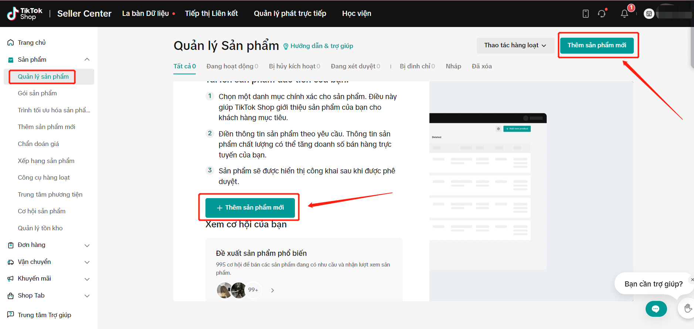Image resolution: width=694 pixels, height=329 pixels.
Task: Click the customer support headset icon
Action: pyautogui.click(x=602, y=14)
